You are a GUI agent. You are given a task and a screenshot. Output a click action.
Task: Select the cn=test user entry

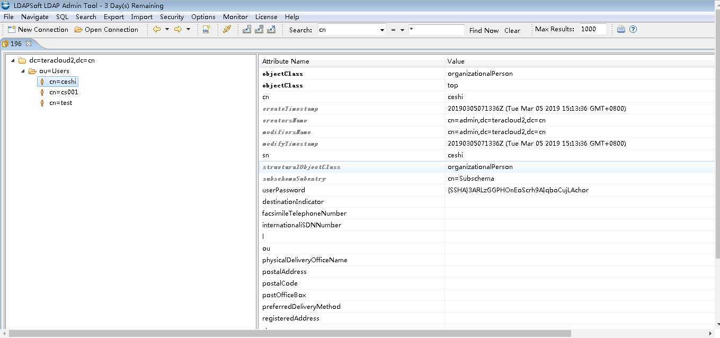point(60,103)
